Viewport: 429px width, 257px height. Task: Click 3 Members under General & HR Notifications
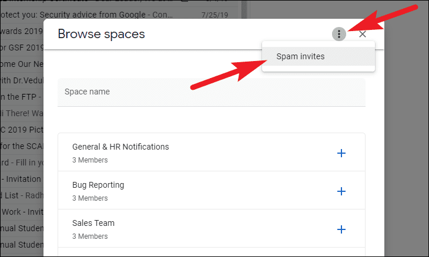(x=90, y=160)
